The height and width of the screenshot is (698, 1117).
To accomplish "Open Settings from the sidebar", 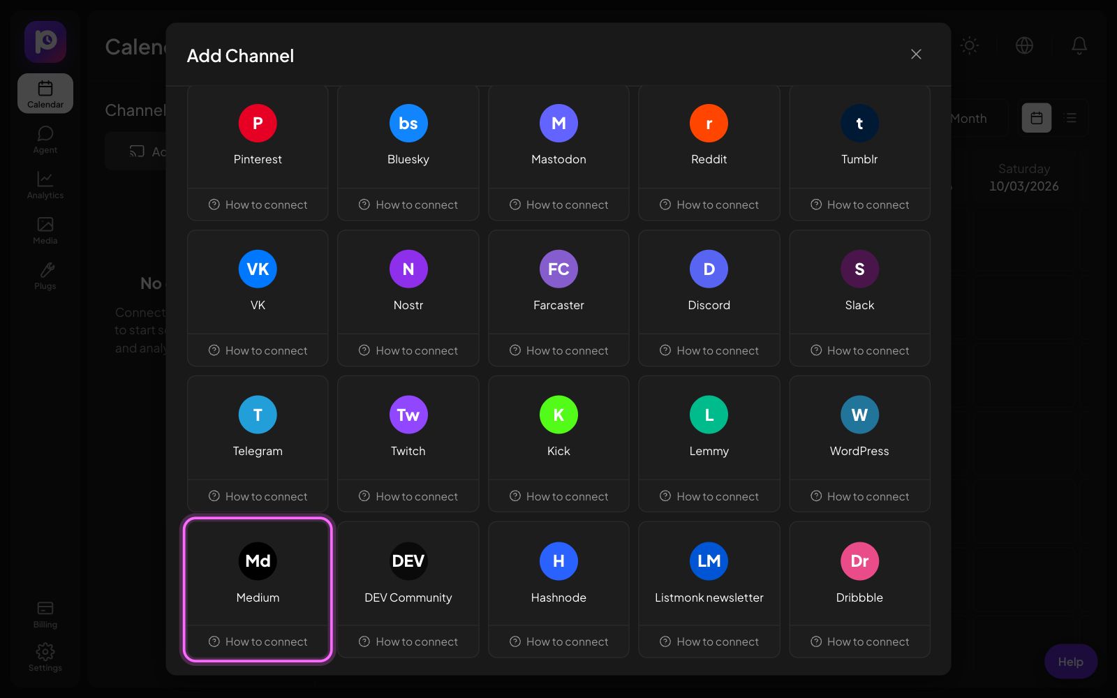I will (x=45, y=658).
